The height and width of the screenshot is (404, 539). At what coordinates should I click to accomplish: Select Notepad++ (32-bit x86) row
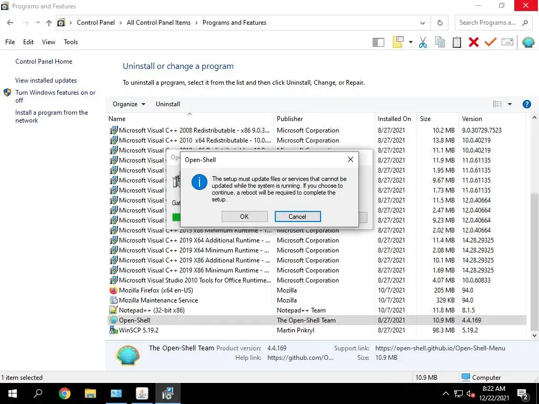(x=316, y=310)
